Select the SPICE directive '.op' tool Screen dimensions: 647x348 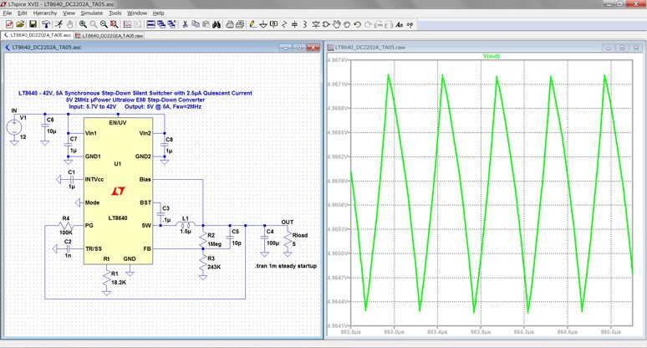point(410,24)
